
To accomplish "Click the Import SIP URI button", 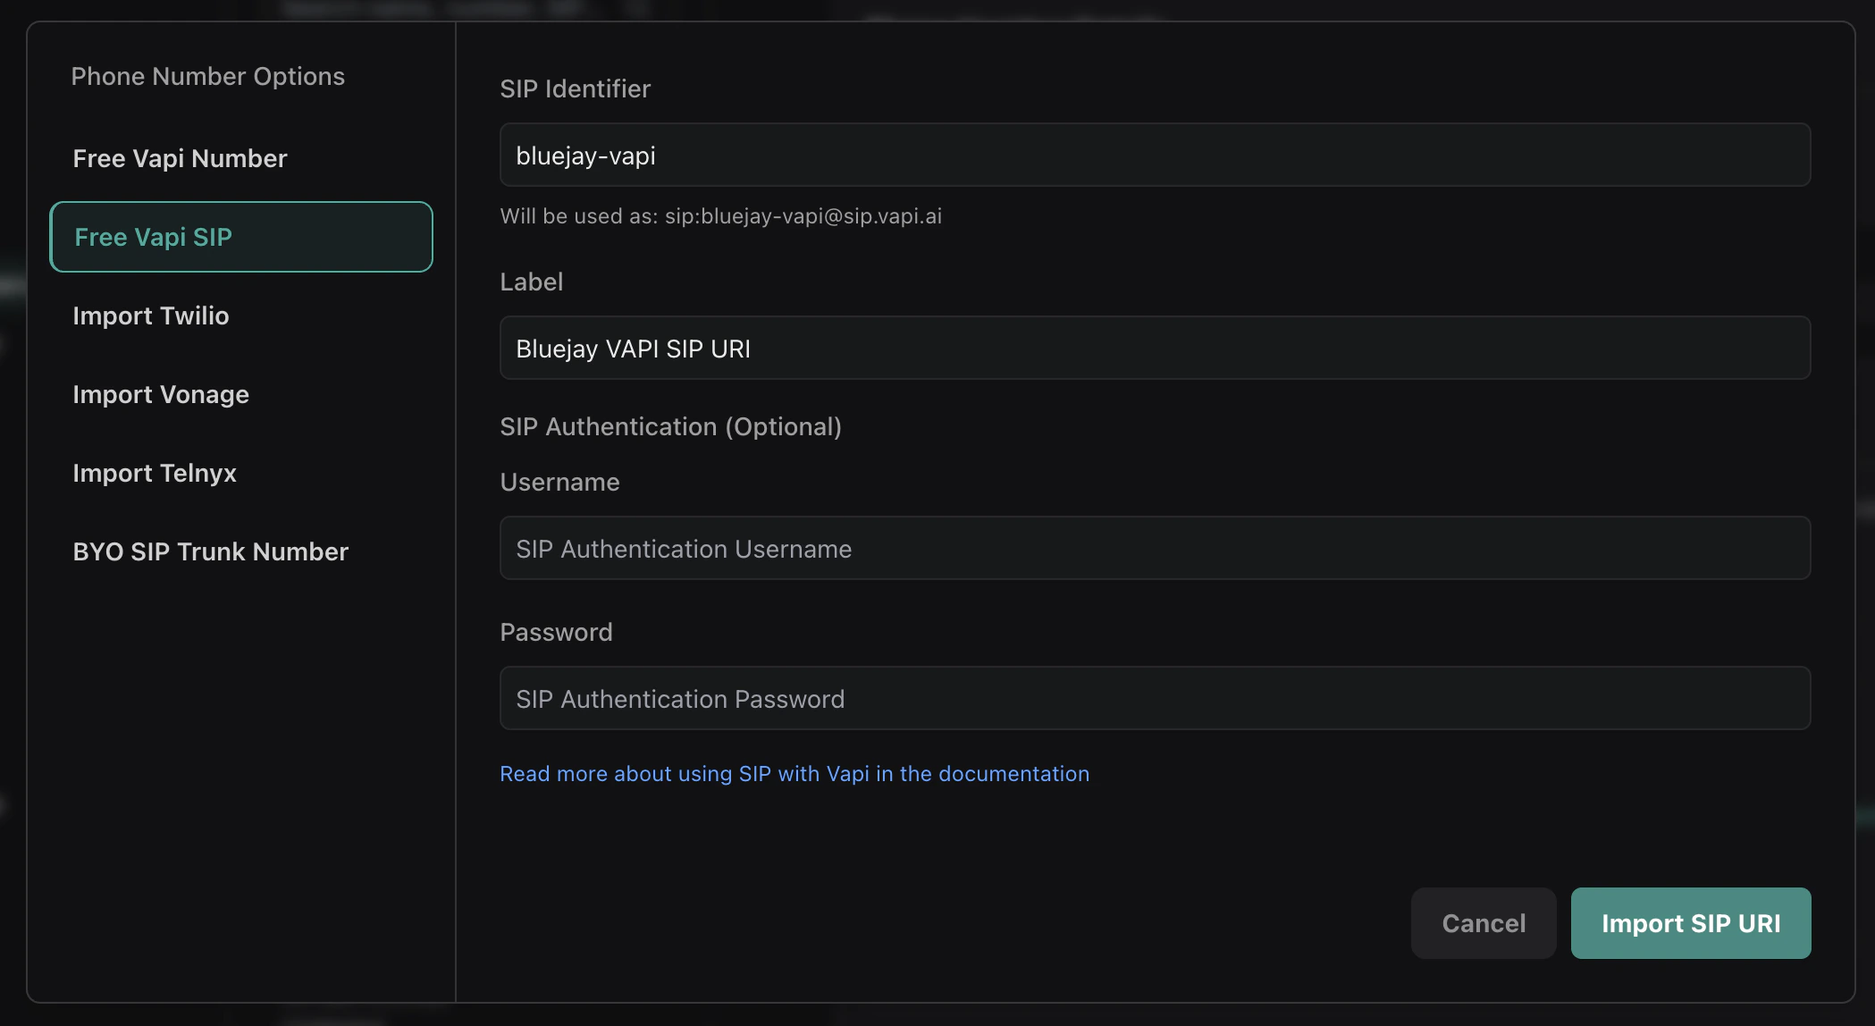I will 1691,923.
